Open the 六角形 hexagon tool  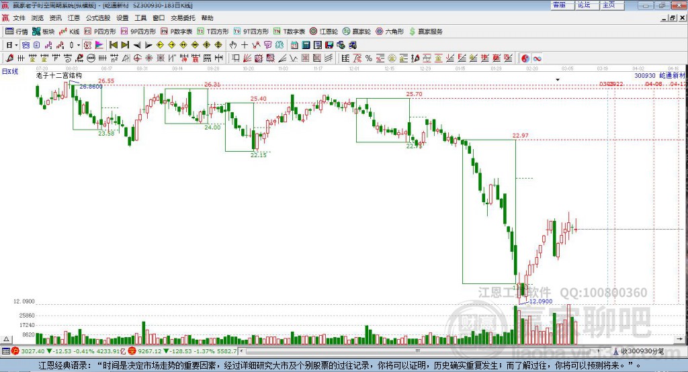(x=390, y=32)
